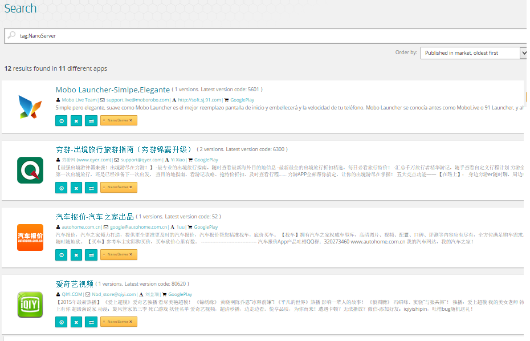
Task: Click the 1uu certificate link
Action: [x=181, y=227]
